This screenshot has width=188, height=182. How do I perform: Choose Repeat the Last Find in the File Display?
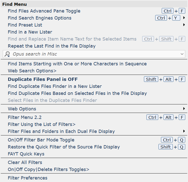[94, 46]
